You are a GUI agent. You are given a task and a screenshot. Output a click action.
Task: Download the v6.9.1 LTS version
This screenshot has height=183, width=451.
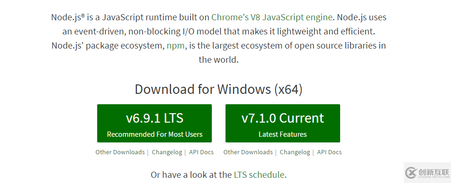click(154, 123)
